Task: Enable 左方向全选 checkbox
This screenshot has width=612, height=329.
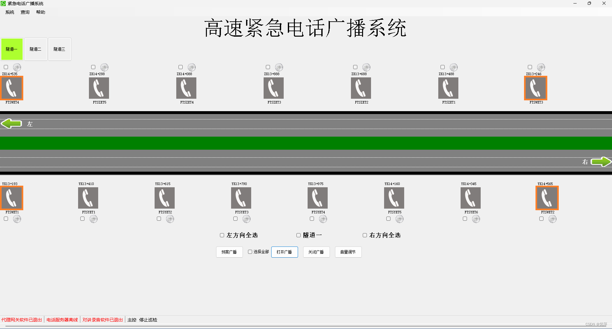Action: (x=222, y=235)
